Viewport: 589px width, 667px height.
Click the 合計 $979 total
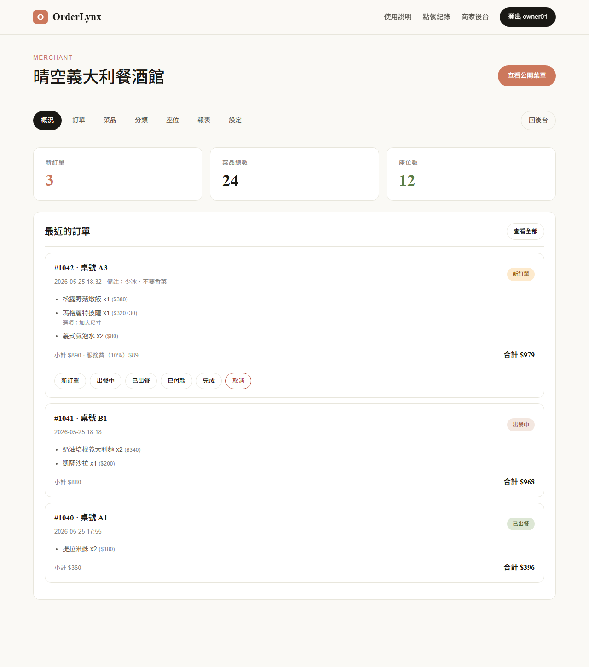pos(519,355)
